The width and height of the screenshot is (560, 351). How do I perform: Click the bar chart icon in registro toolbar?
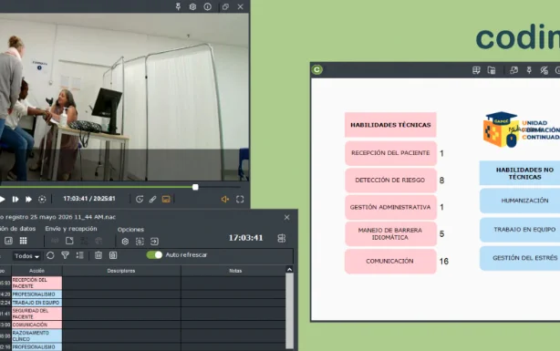pos(8,241)
